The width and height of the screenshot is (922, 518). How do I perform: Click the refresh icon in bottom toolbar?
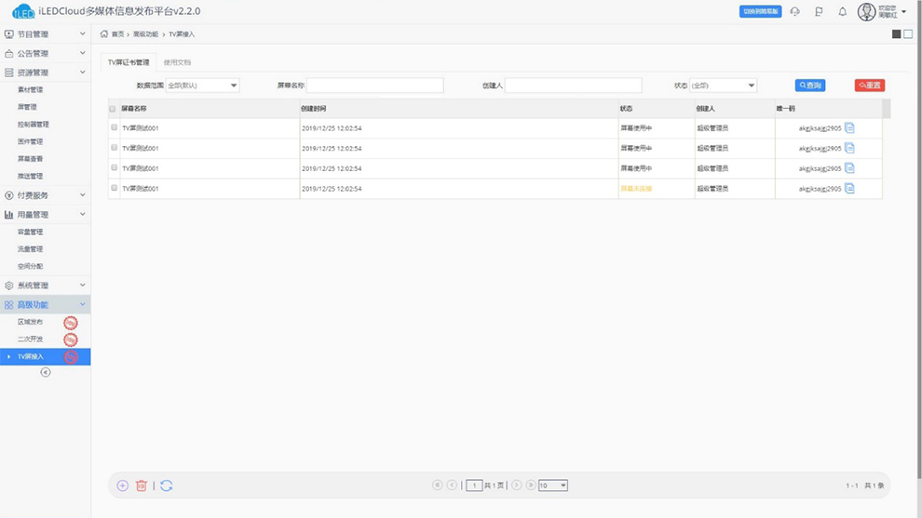[166, 485]
